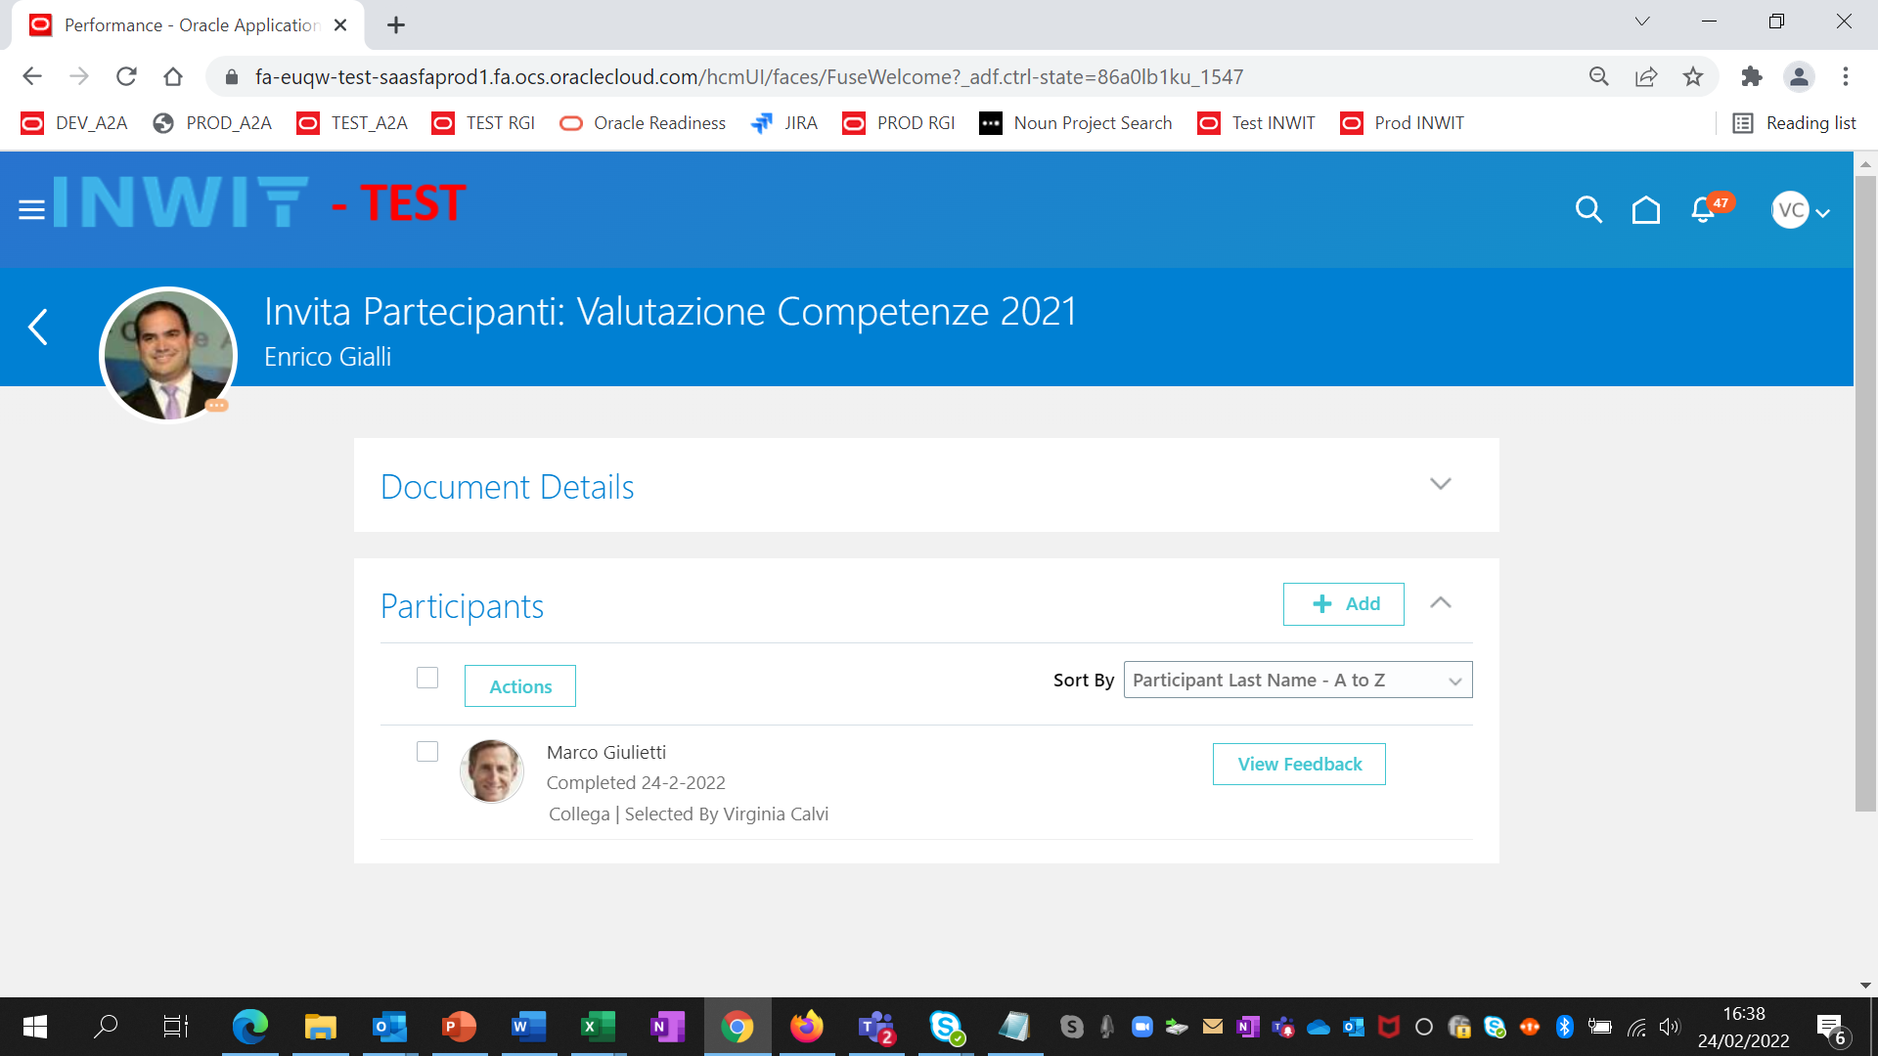Expand the Document Details section
This screenshot has height=1056, width=1878.
(x=1440, y=484)
